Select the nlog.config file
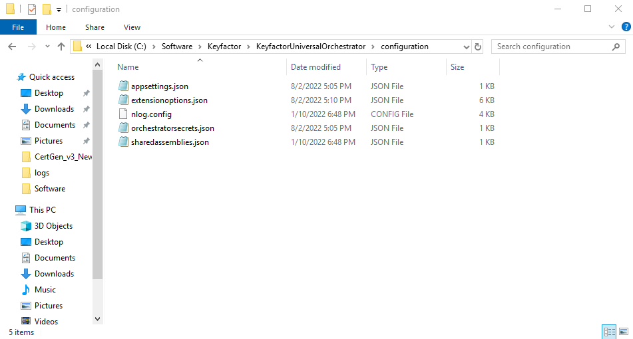 (x=151, y=114)
